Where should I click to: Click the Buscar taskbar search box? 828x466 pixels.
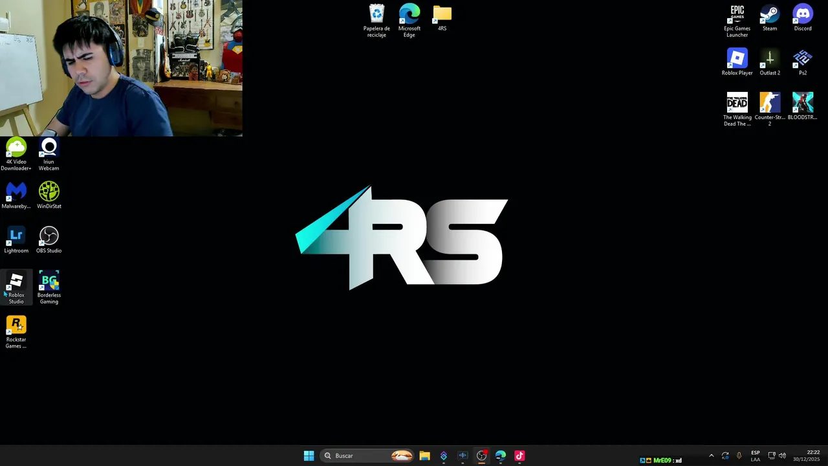pos(366,456)
